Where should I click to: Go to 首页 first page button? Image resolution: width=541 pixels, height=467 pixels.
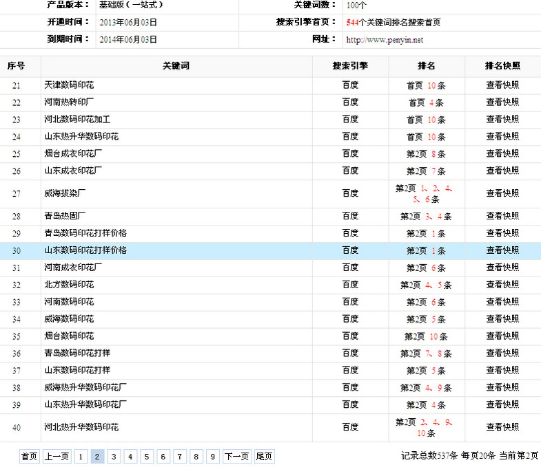tap(29, 456)
